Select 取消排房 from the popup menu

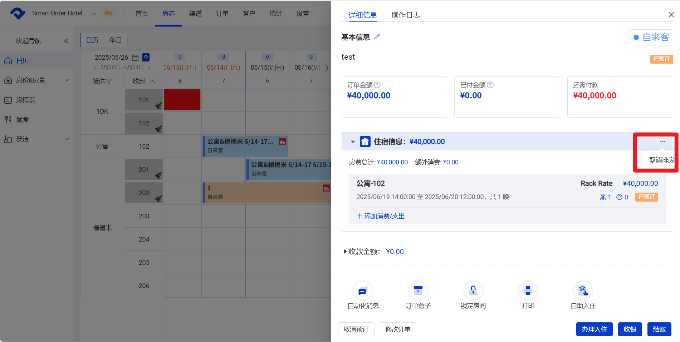tap(661, 160)
